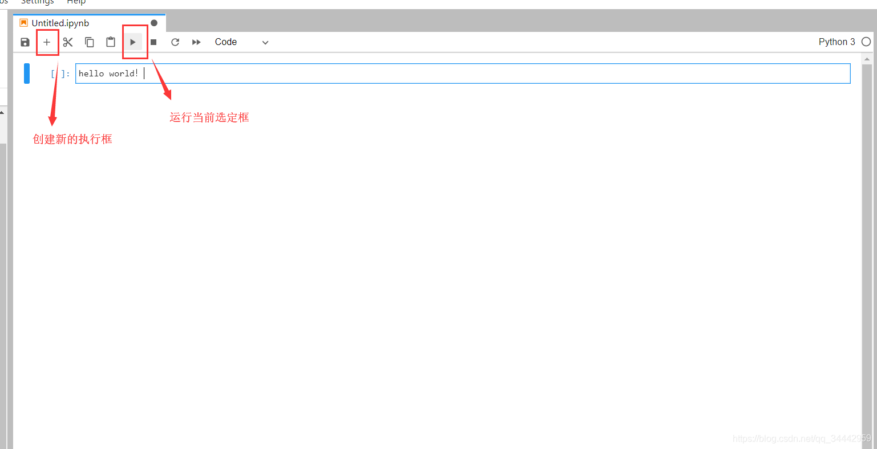Save the notebook with the disk icon
The width and height of the screenshot is (877, 449).
(25, 42)
